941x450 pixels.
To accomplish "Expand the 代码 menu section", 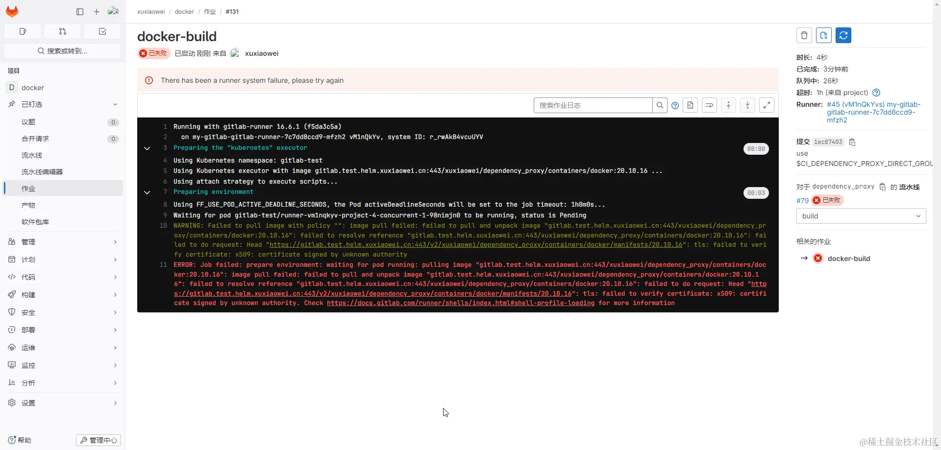I will point(64,277).
